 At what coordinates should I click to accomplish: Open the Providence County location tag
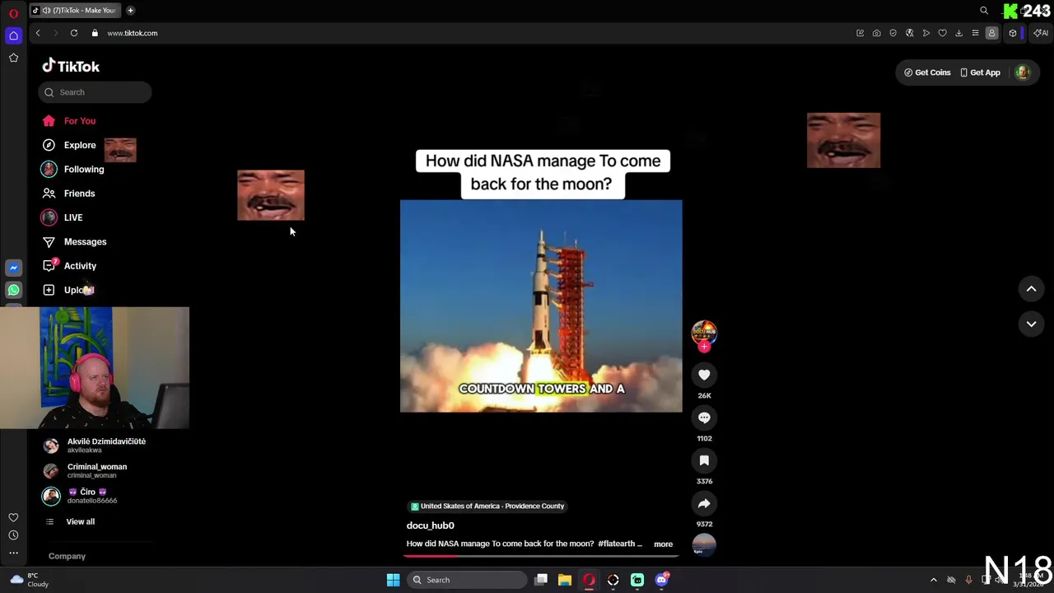[x=487, y=507]
